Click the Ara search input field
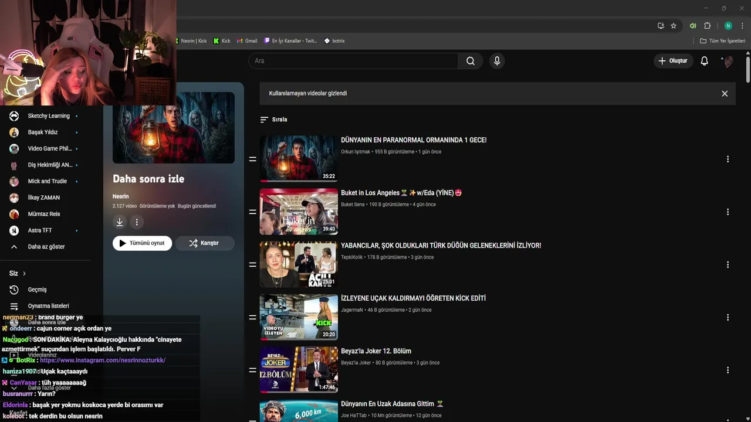This screenshot has height=422, width=751. [353, 61]
